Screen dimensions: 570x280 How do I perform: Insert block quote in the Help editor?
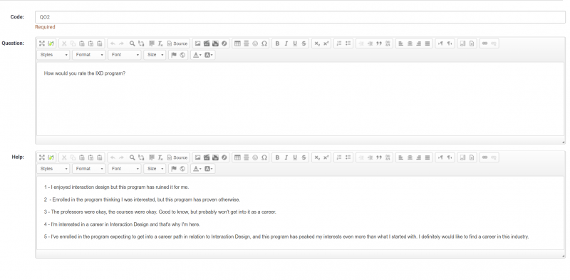379,158
